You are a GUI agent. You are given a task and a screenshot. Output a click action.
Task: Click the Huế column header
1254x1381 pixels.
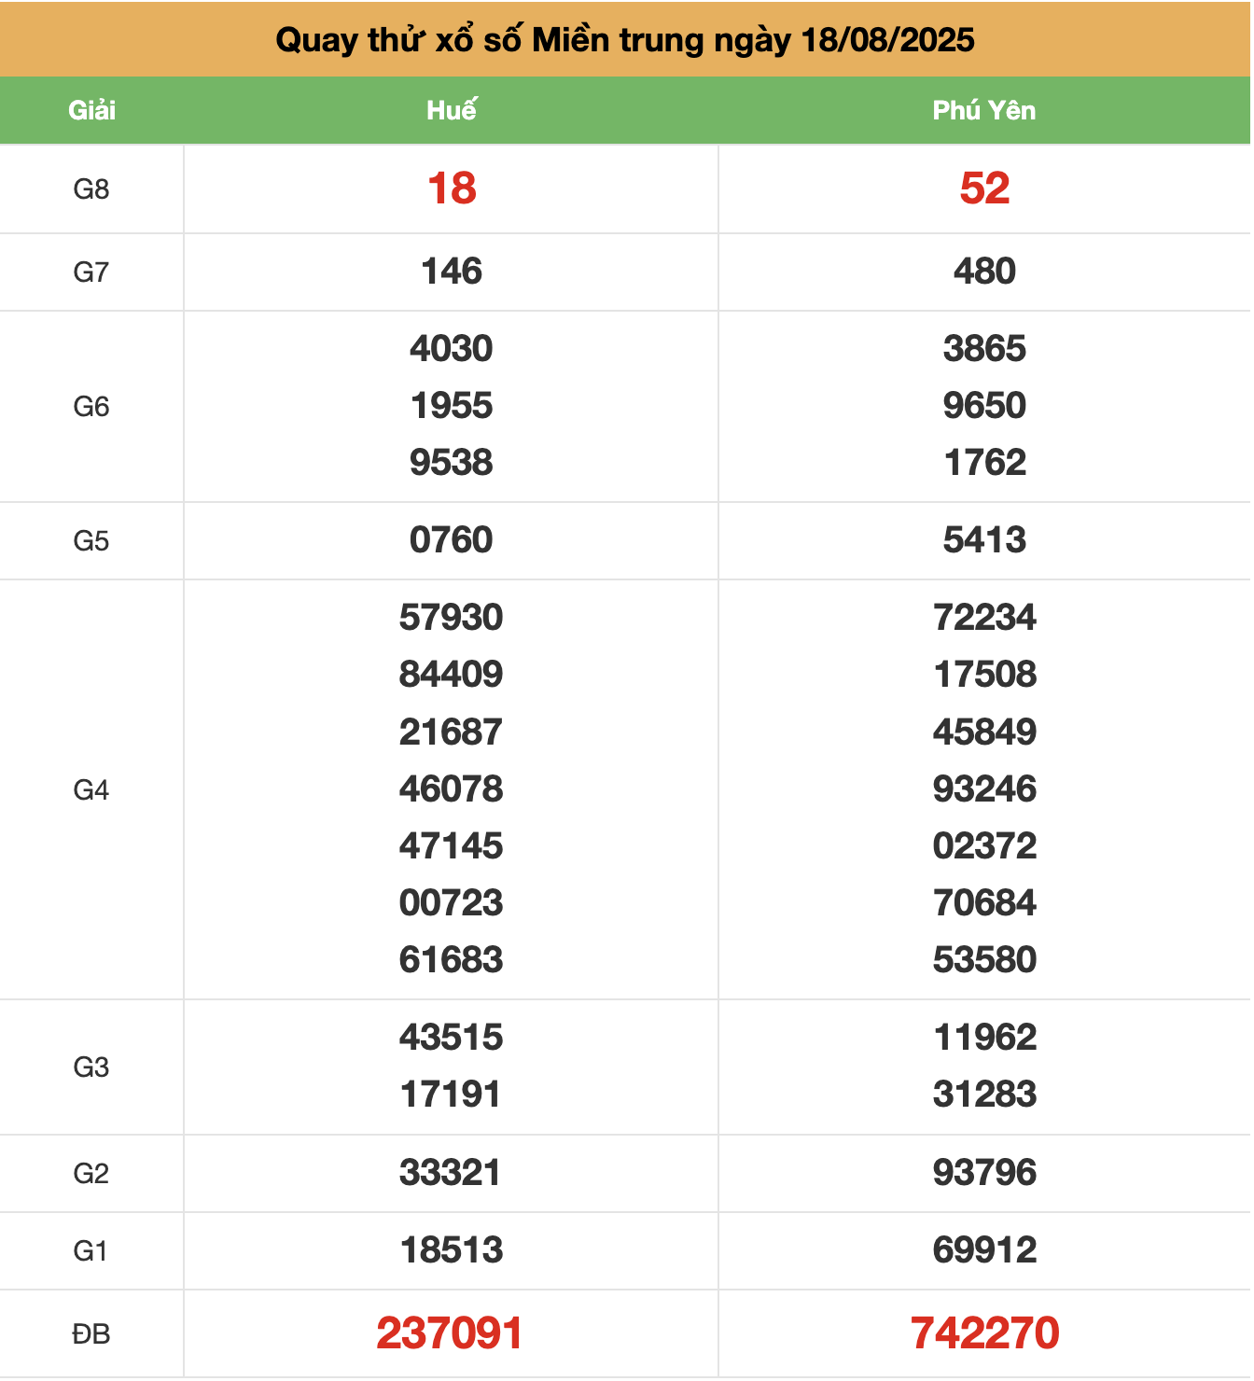(x=452, y=110)
